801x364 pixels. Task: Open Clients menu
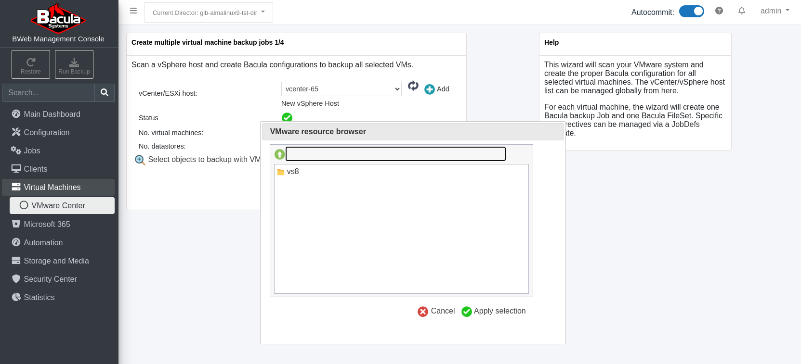(x=58, y=169)
